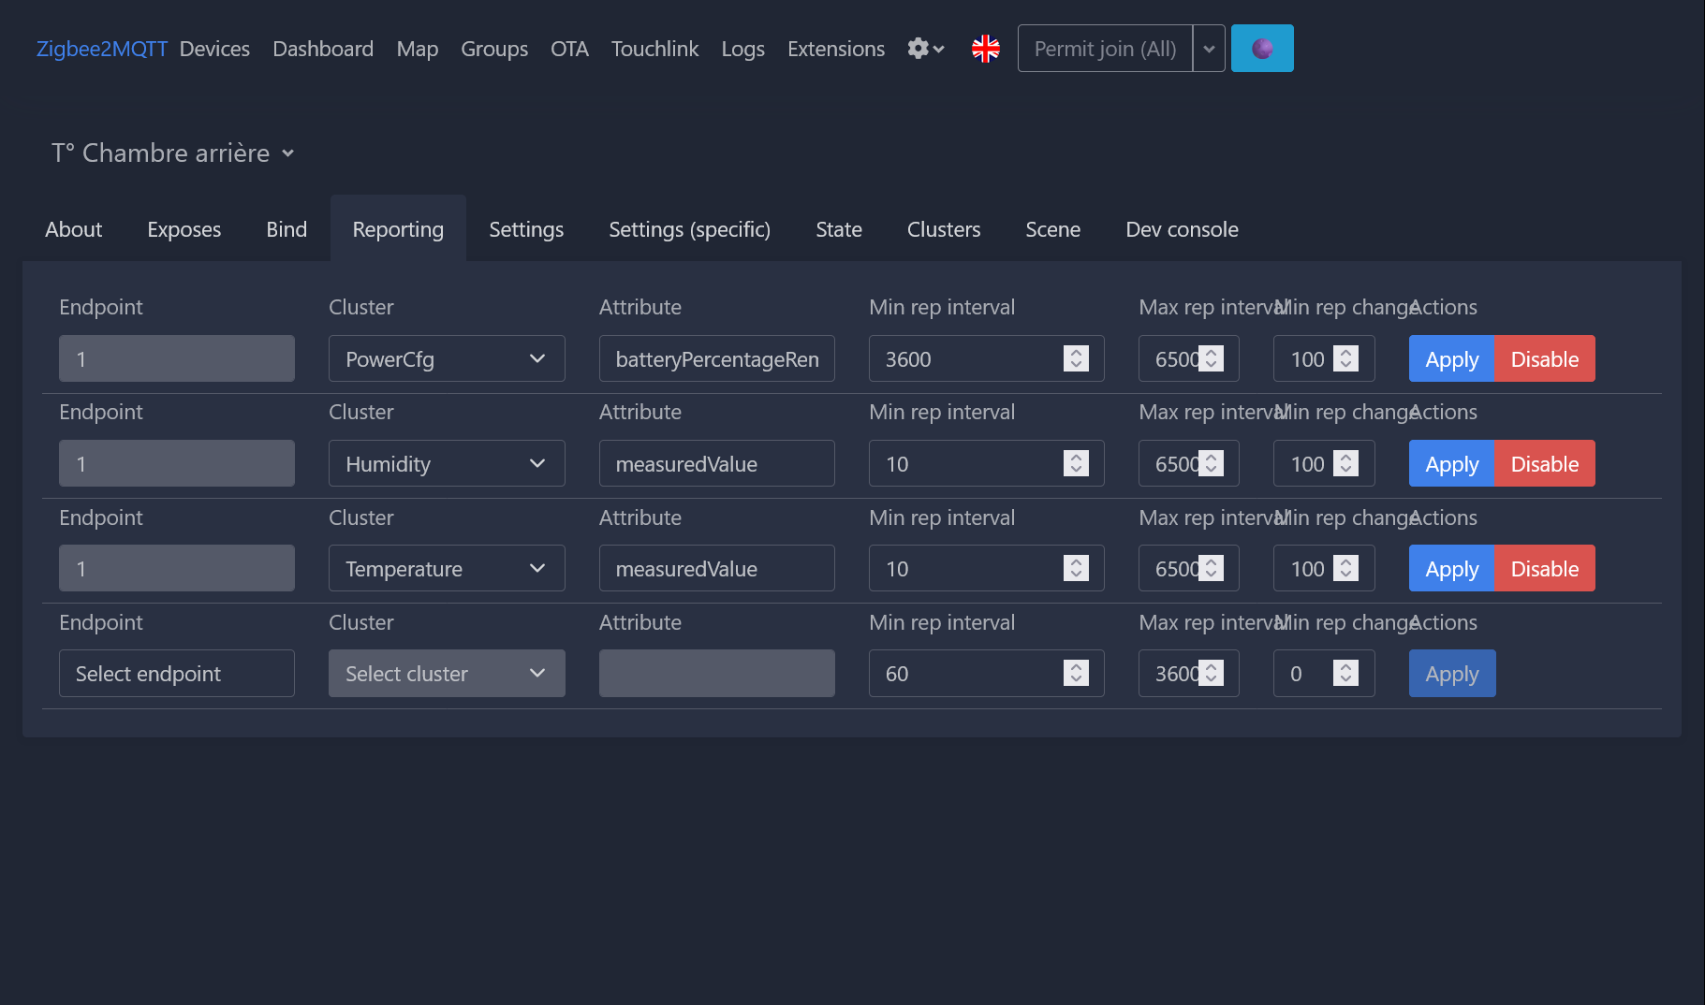The image size is (1705, 1005).
Task: Click the Permit join (All) button
Action: (x=1105, y=49)
